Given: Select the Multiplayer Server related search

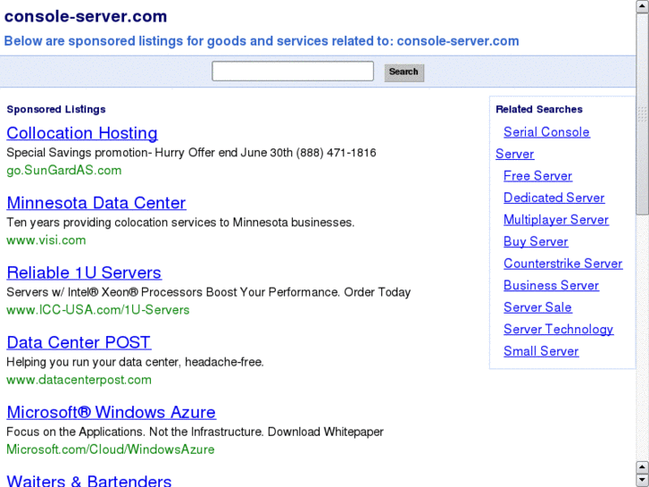Looking at the screenshot, I should click(x=556, y=220).
